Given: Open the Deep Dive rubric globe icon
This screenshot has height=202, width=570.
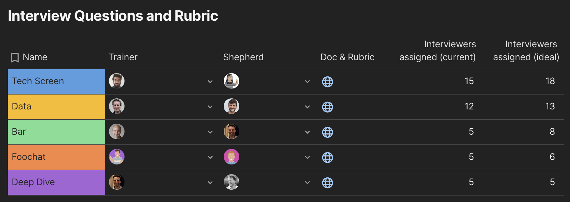Looking at the screenshot, I should coord(327,183).
